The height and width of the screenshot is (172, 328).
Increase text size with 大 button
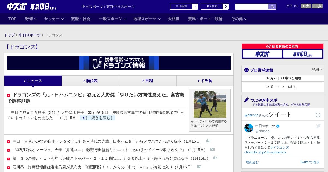click(306, 6)
